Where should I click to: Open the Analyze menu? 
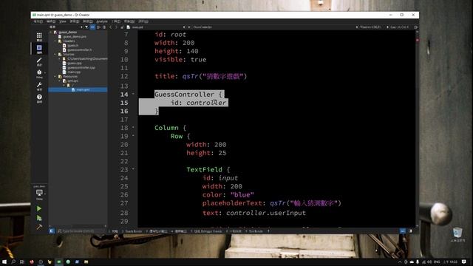[102, 21]
